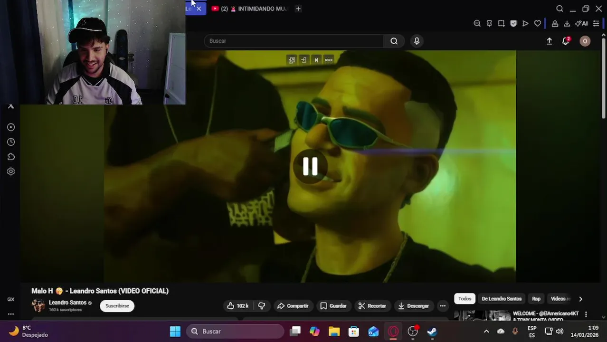Open Easy Setup sliders icon
Viewport: 607px width, 342px height.
pos(596,23)
